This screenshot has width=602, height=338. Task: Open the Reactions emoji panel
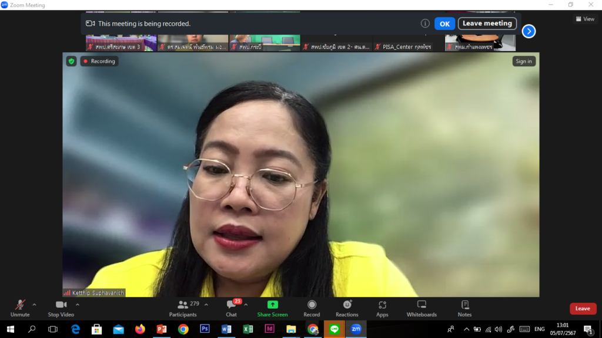(x=347, y=308)
